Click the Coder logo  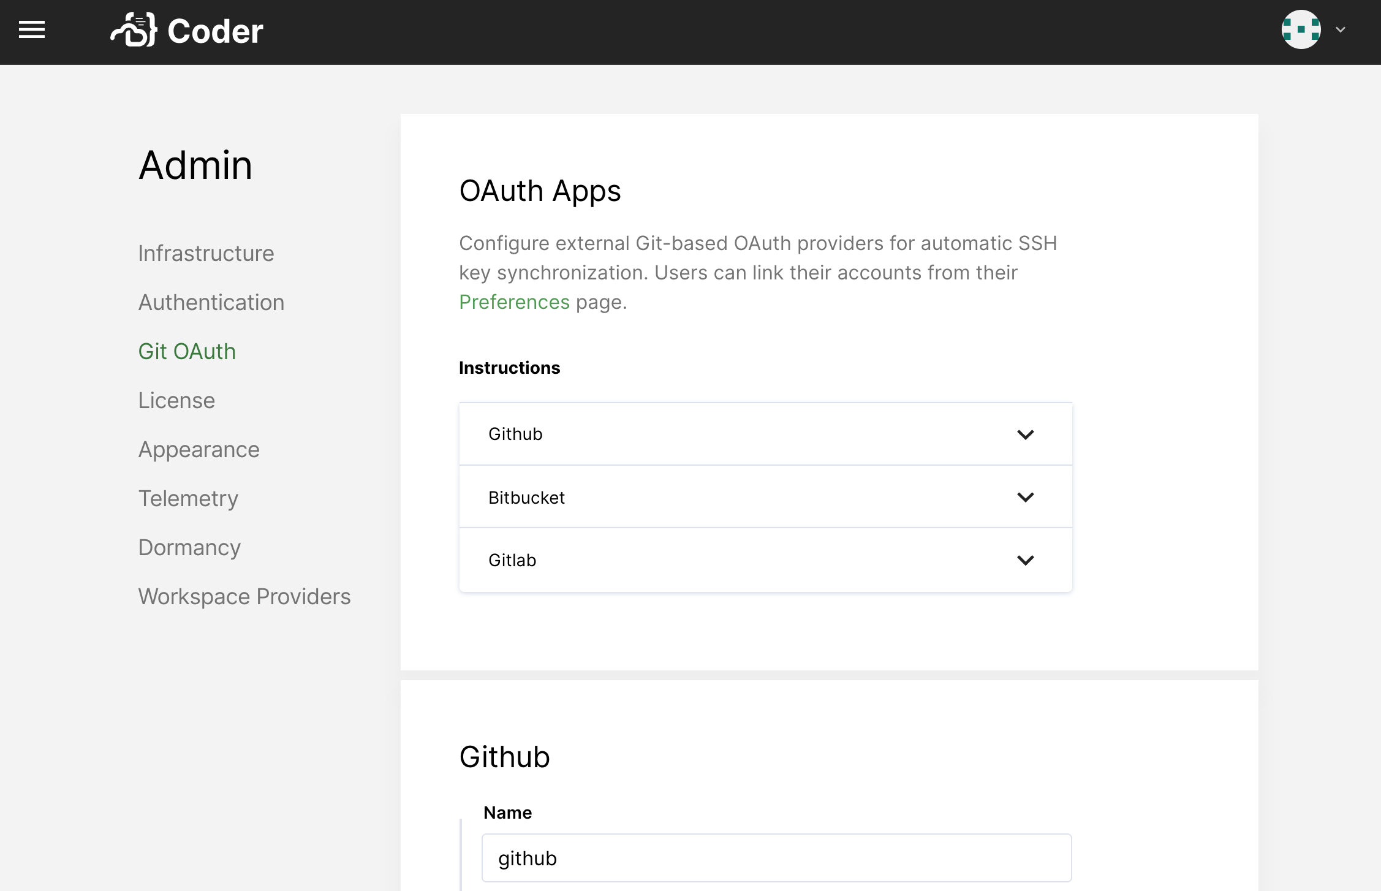(186, 30)
